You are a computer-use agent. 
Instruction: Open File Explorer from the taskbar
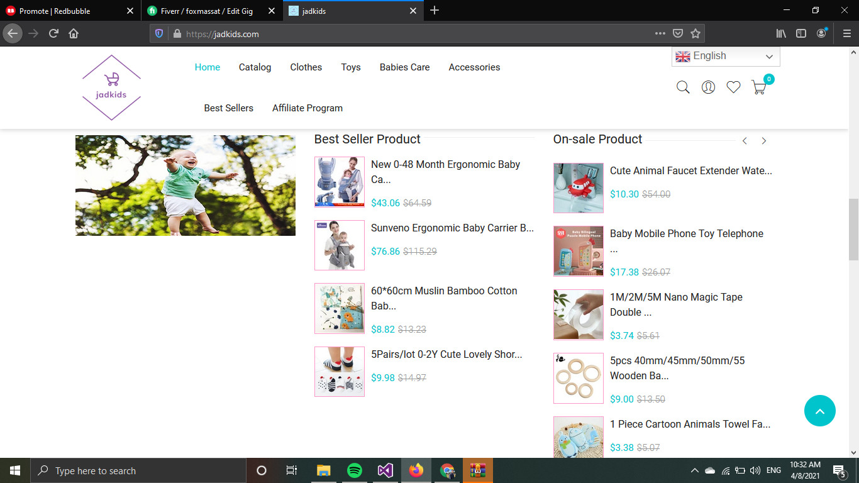point(324,470)
